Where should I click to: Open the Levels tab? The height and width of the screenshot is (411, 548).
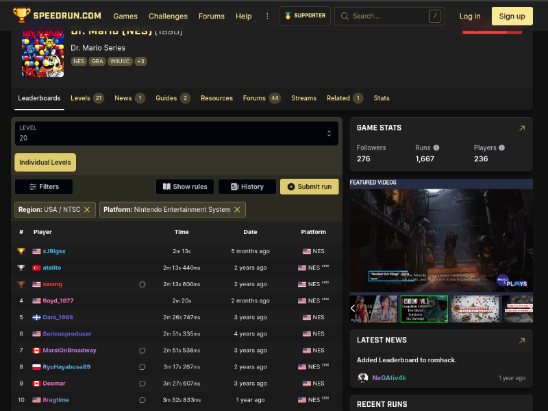[87, 98]
